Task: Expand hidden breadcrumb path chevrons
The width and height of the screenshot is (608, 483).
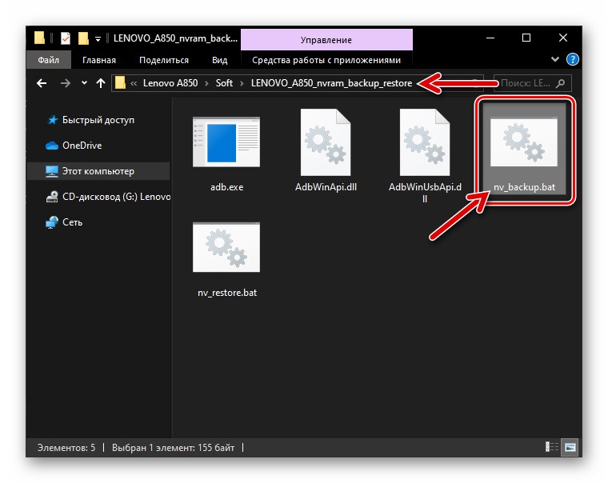Action: click(134, 83)
